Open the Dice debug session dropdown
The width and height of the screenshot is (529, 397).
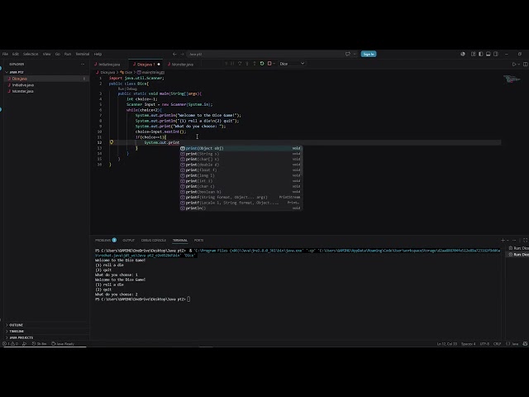[x=292, y=64]
